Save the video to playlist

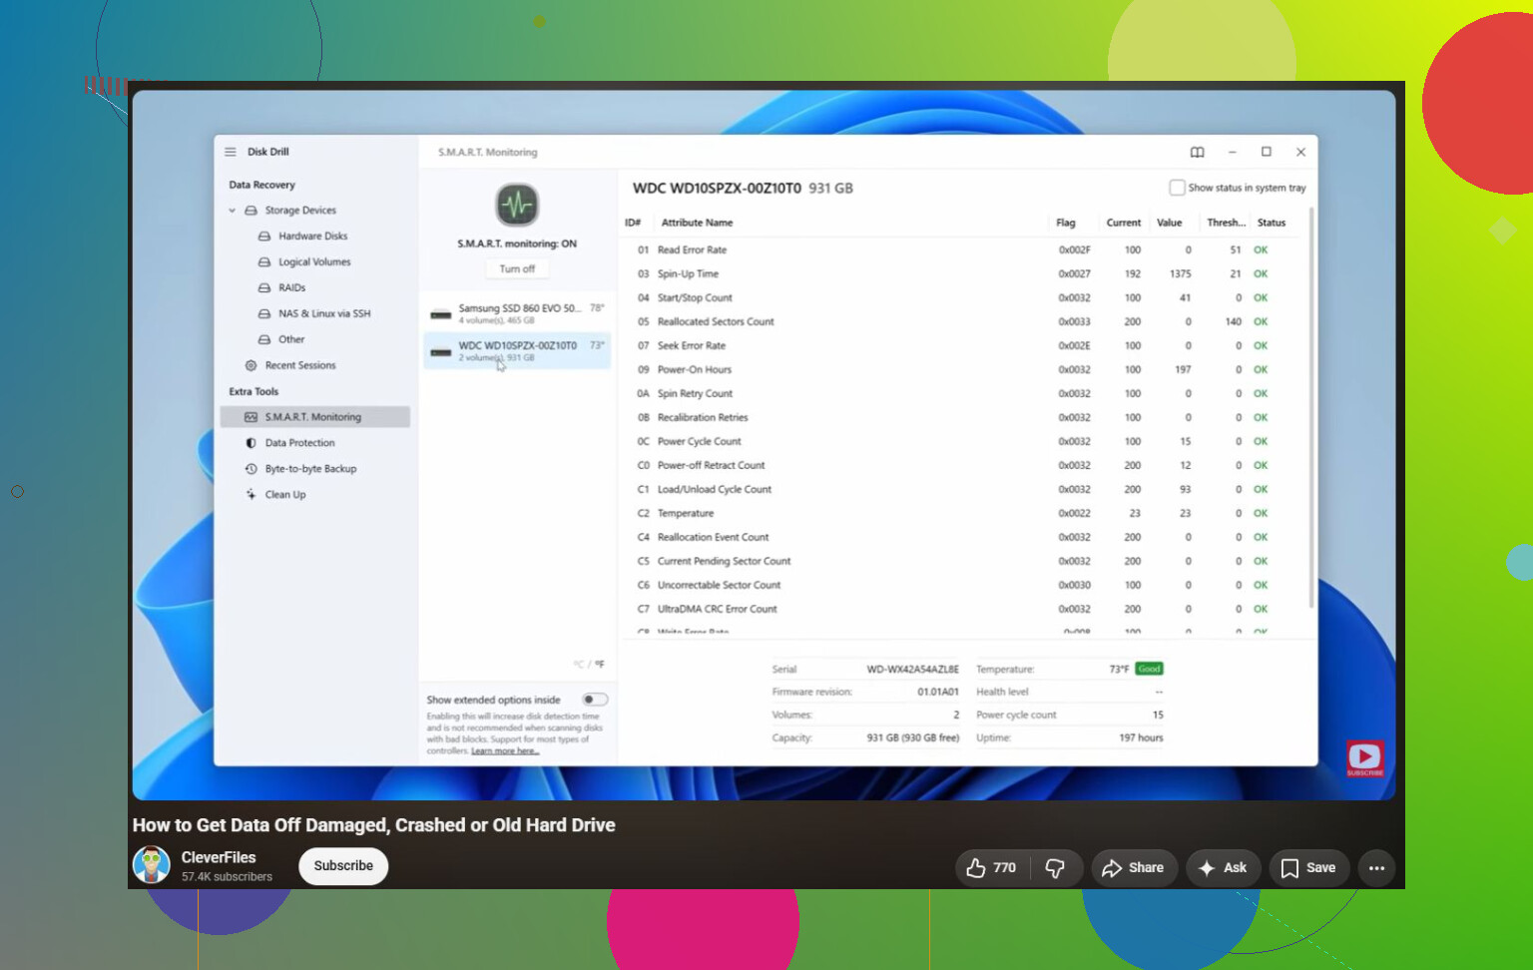1308,868
